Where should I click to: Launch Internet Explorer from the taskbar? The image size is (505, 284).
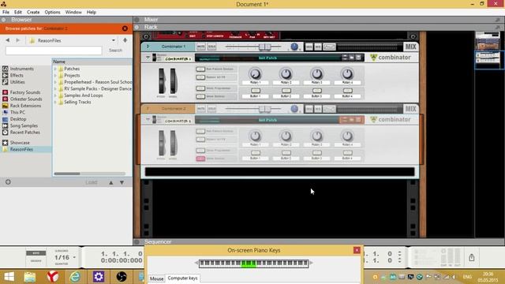[x=75, y=277]
